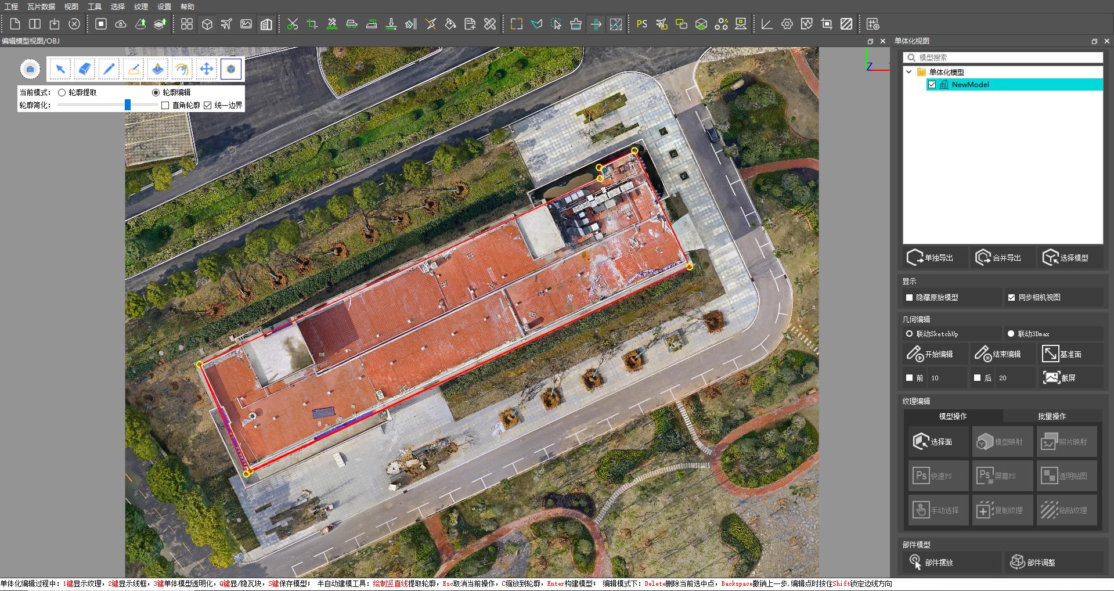Click the 部件摆放 button

(952, 563)
